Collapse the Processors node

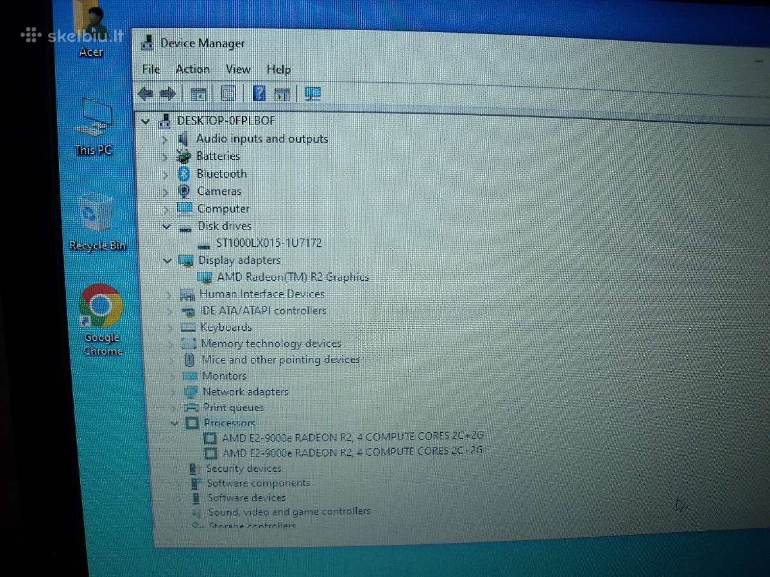(x=174, y=423)
